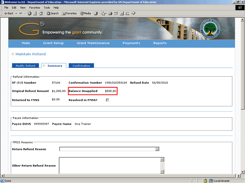Click Local intranet zone in status bar
This screenshot has width=245, height=183.
[220, 181]
